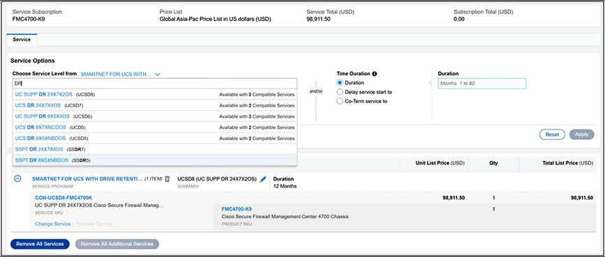Choose UCS DR 8X5XNBDOS option
The width and height of the screenshot is (605, 257).
155,138
